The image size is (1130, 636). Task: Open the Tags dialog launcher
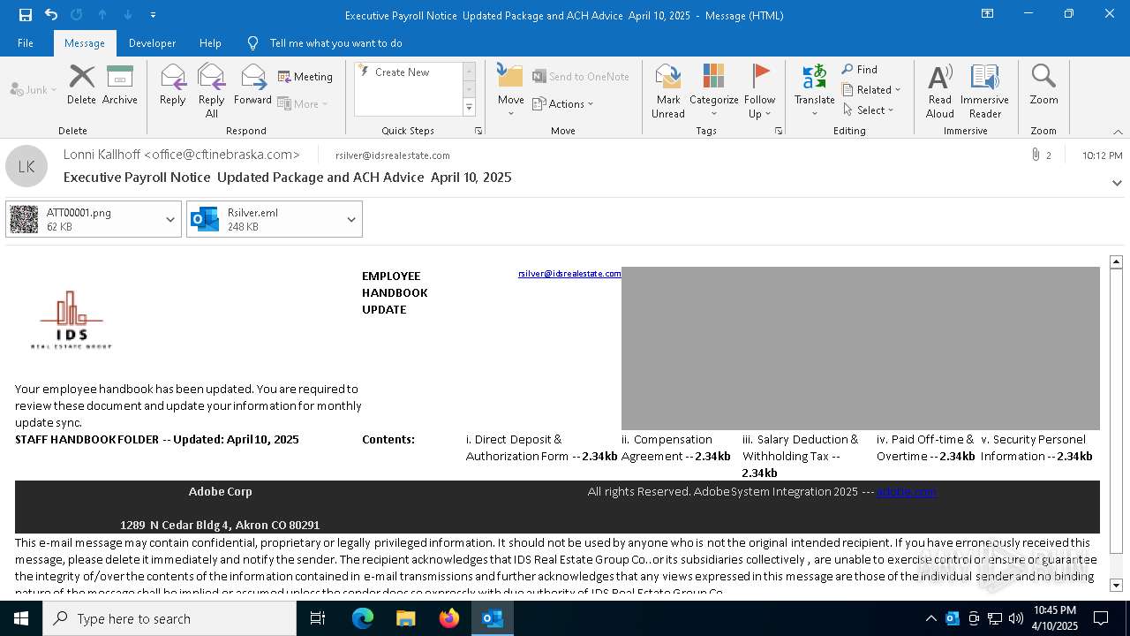pyautogui.click(x=779, y=131)
